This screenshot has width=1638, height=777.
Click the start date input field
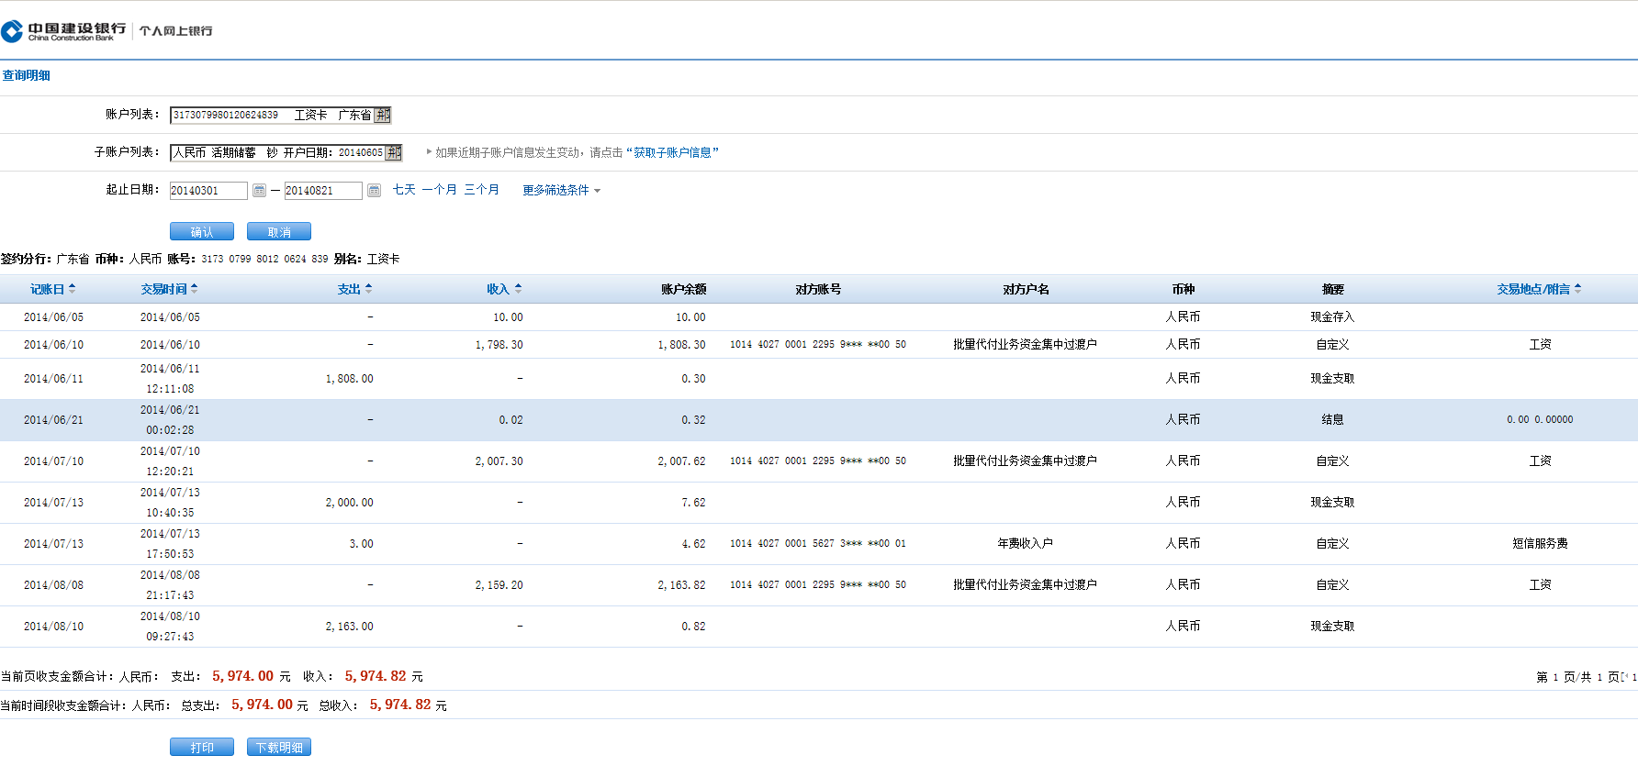click(x=208, y=190)
